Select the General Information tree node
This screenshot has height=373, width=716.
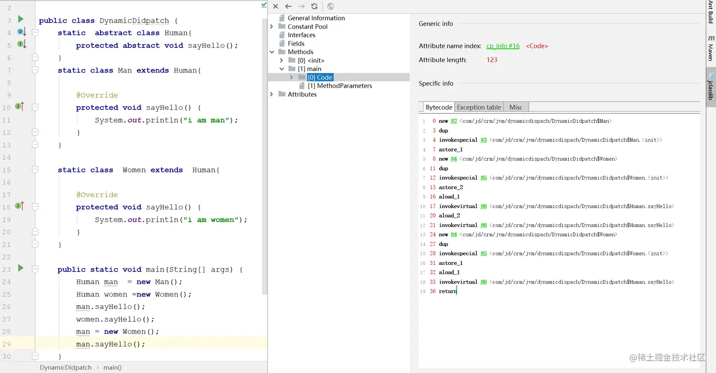click(x=316, y=18)
